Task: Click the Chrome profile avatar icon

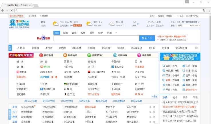Action: pyautogui.click(x=187, y=2)
